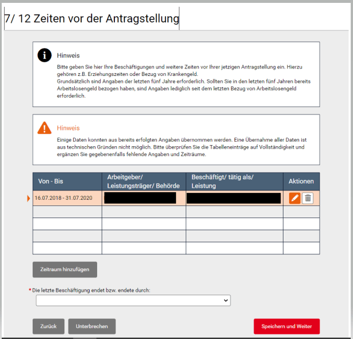Click the red 'Speichern und Weiter' button
The image size is (353, 339).
(286, 326)
